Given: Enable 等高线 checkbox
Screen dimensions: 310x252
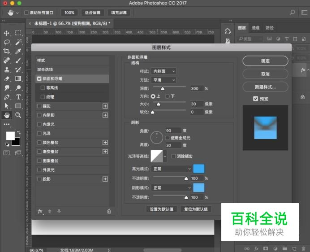Looking at the screenshot, I should 43,88.
